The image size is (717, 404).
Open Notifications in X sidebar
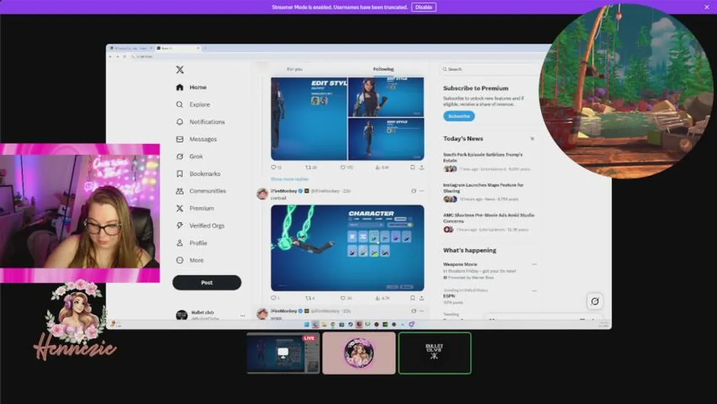click(200, 122)
